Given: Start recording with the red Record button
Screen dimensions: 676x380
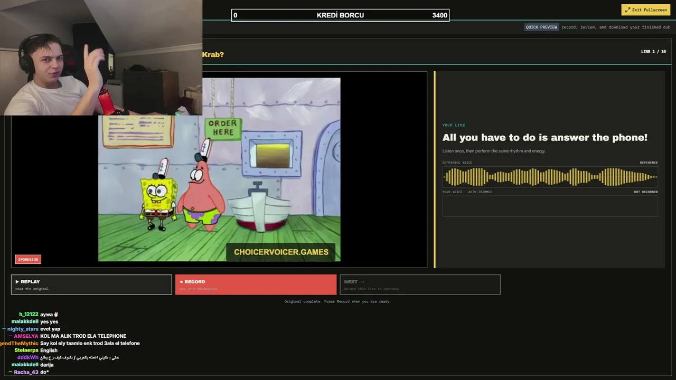Looking at the screenshot, I should point(256,284).
